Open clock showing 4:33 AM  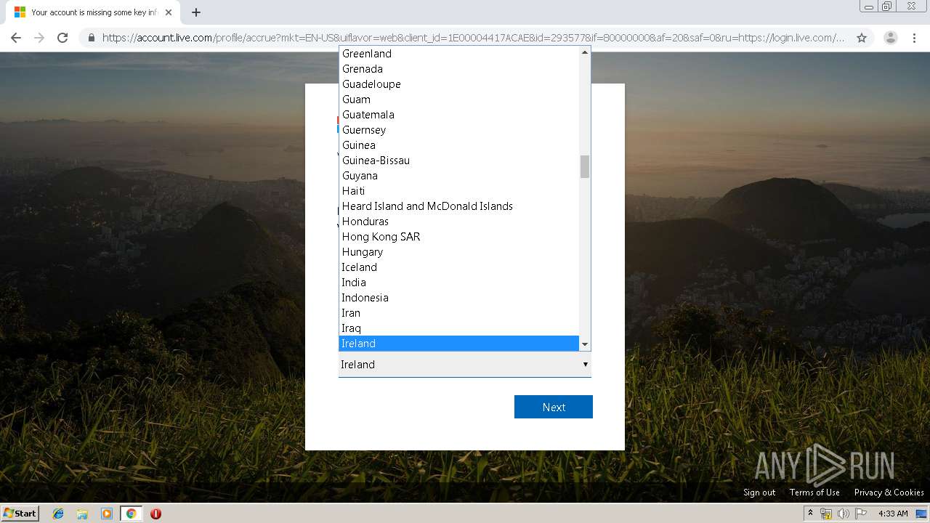click(x=893, y=514)
